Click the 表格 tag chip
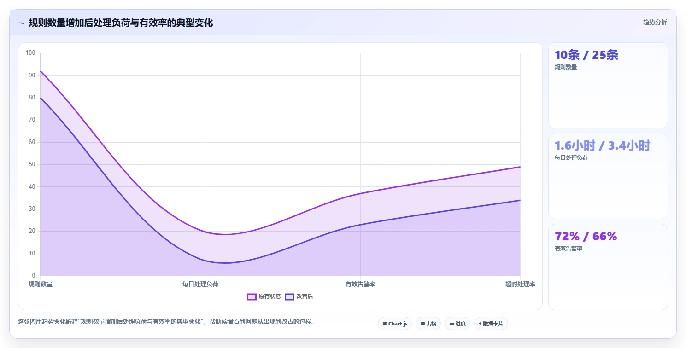 click(428, 324)
